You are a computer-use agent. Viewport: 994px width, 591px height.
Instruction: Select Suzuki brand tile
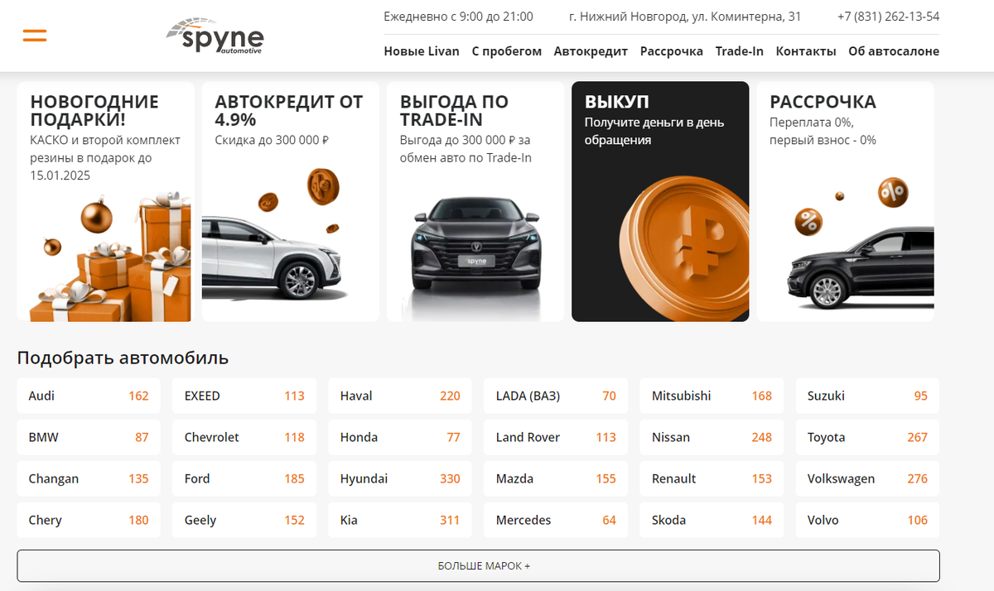pyautogui.click(x=867, y=396)
